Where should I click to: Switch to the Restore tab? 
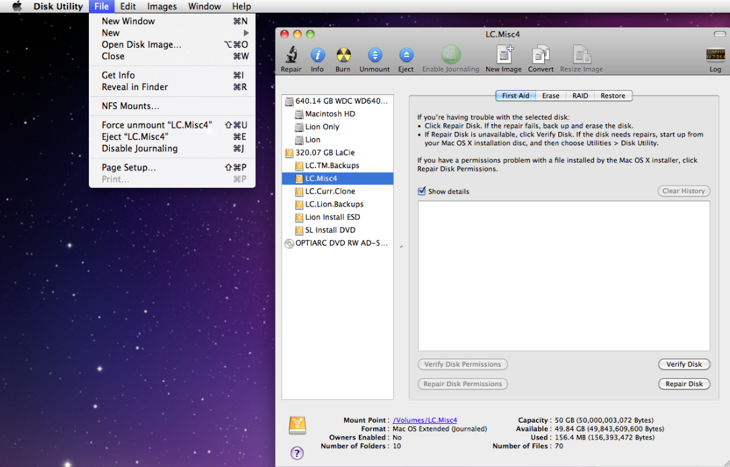[612, 96]
